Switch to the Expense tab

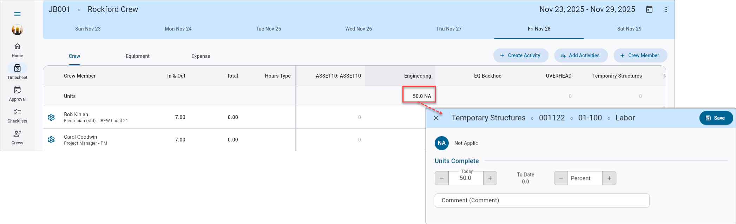click(x=201, y=56)
